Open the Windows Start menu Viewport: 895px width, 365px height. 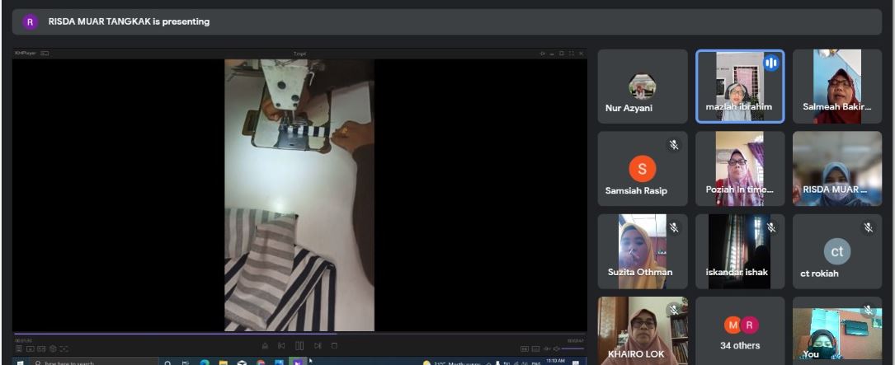click(x=19, y=362)
